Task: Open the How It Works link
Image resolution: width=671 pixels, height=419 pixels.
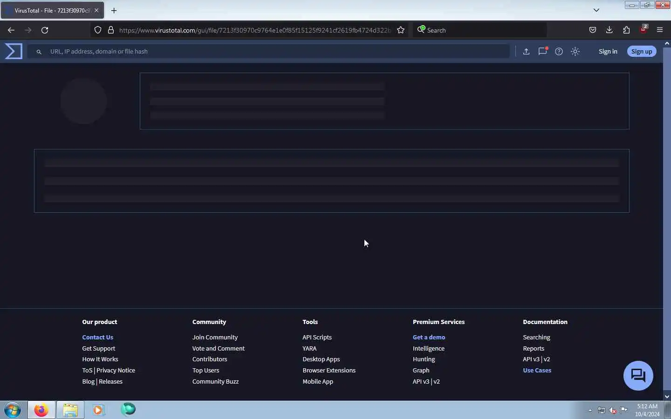Action: point(100,359)
